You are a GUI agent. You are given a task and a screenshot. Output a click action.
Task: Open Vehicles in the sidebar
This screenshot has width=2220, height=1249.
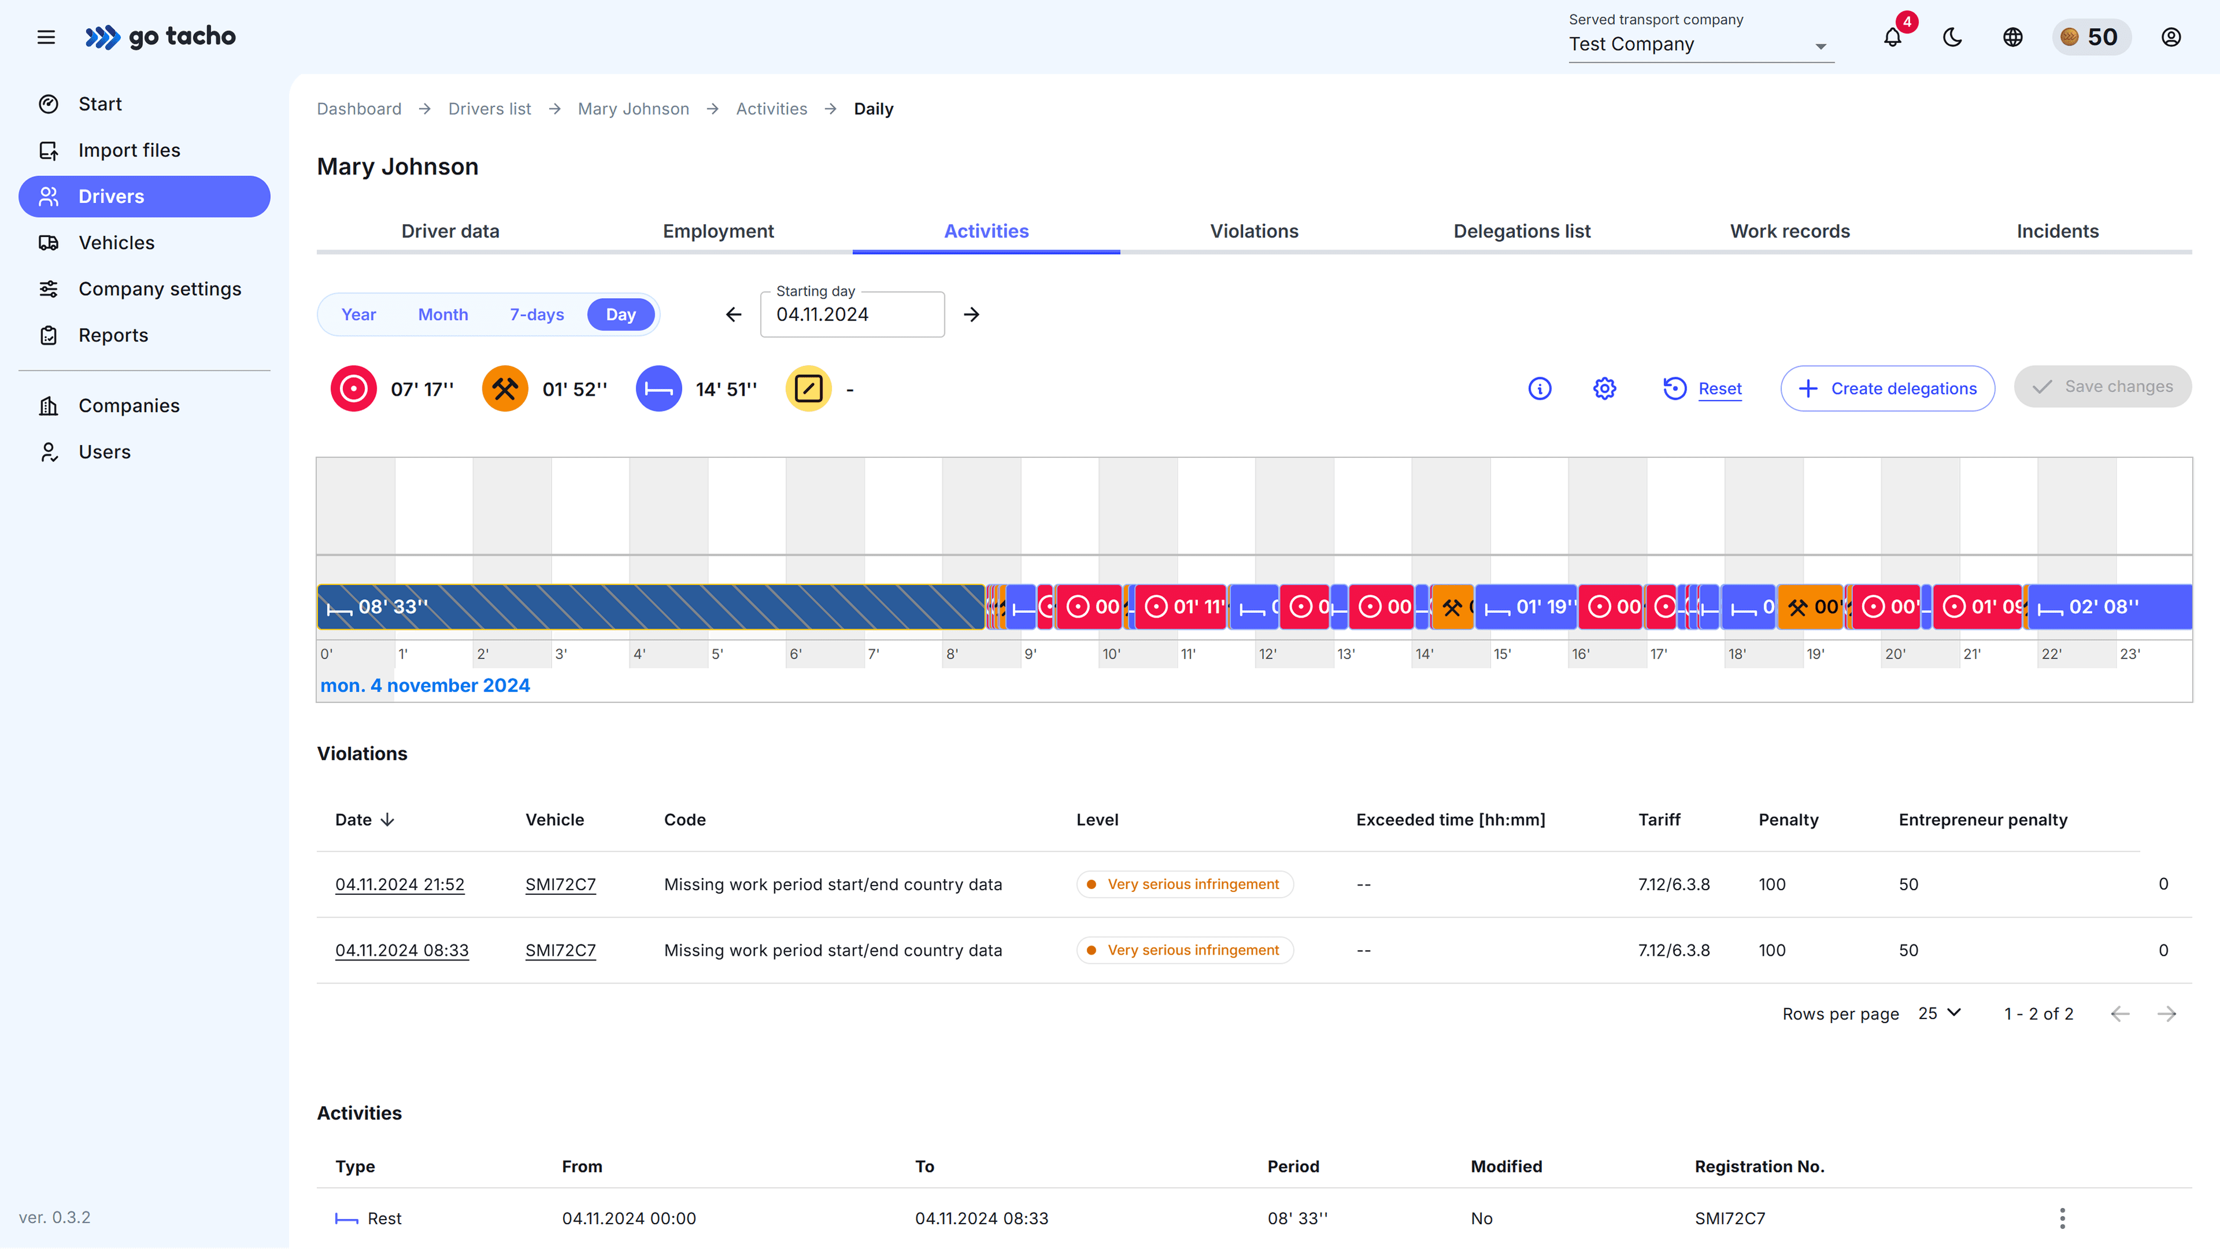coord(116,243)
